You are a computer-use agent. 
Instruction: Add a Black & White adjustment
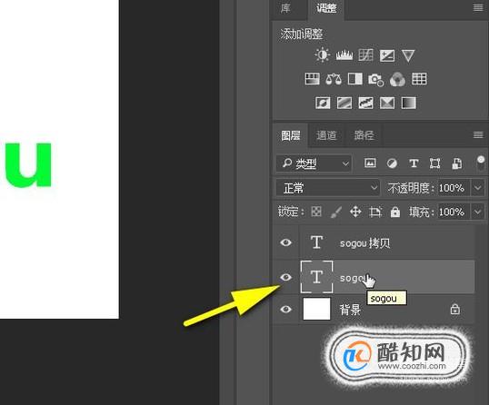point(354,79)
